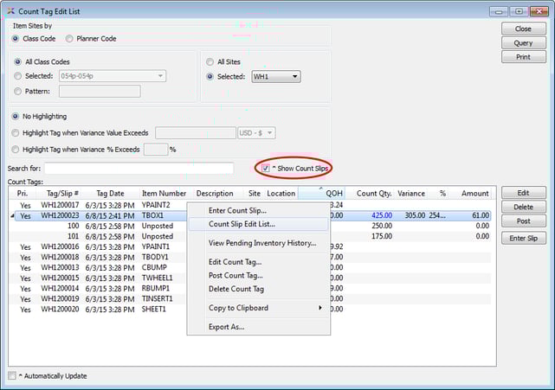Image resolution: width=555 pixels, height=390 pixels.
Task: Open Copy to Clipboard submenu
Action: (x=258, y=308)
